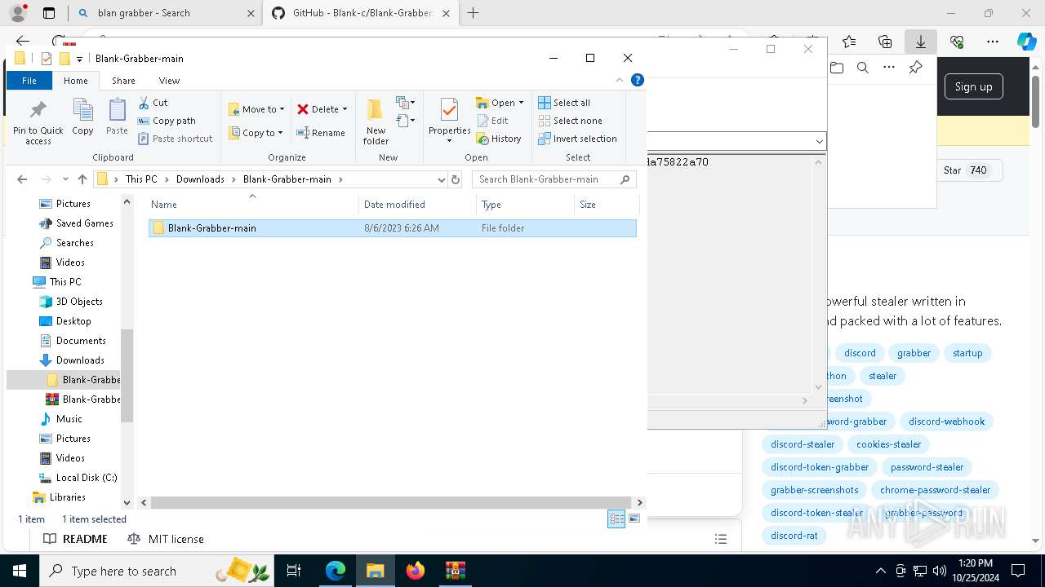
Task: Open Explorer Help icon
Action: tap(638, 80)
